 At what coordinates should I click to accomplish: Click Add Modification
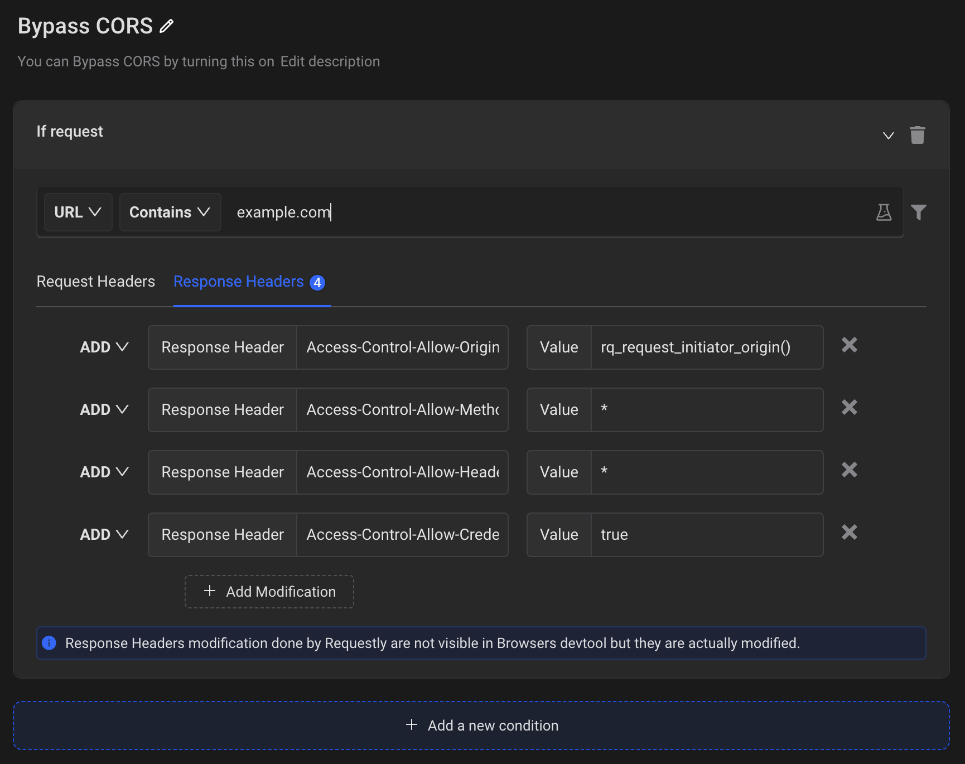(269, 592)
